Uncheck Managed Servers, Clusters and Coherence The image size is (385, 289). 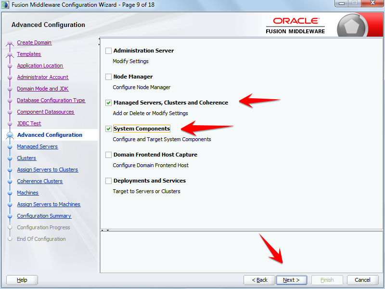(108, 103)
